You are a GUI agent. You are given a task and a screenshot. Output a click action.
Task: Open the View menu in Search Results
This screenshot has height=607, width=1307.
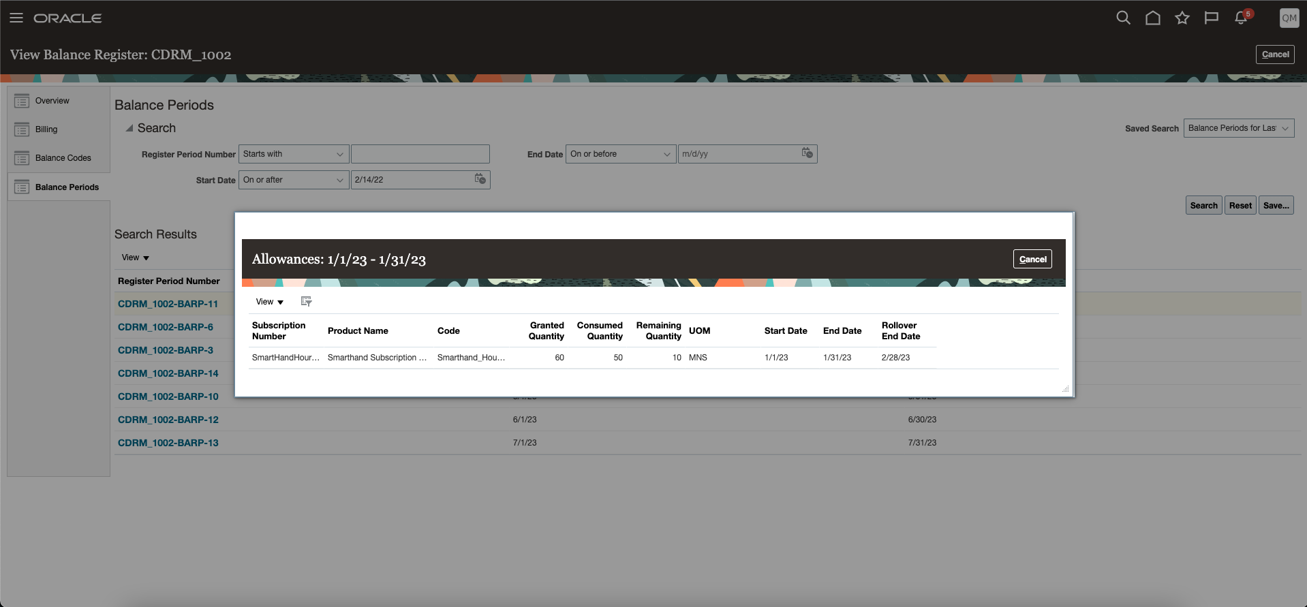(136, 258)
